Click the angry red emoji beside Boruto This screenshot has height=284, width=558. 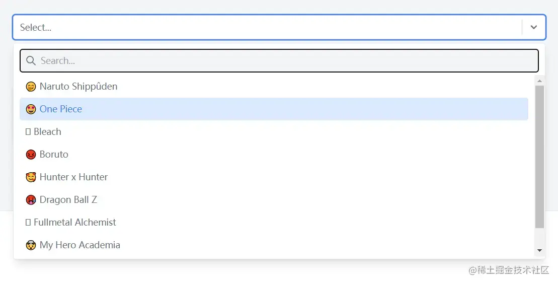pos(31,155)
